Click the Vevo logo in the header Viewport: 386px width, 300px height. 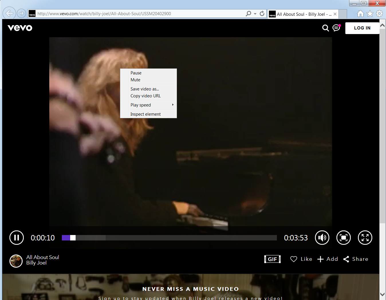click(x=20, y=28)
